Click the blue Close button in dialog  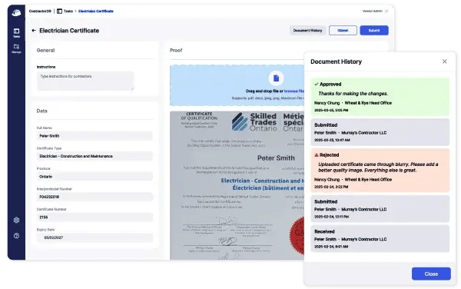pos(431,274)
